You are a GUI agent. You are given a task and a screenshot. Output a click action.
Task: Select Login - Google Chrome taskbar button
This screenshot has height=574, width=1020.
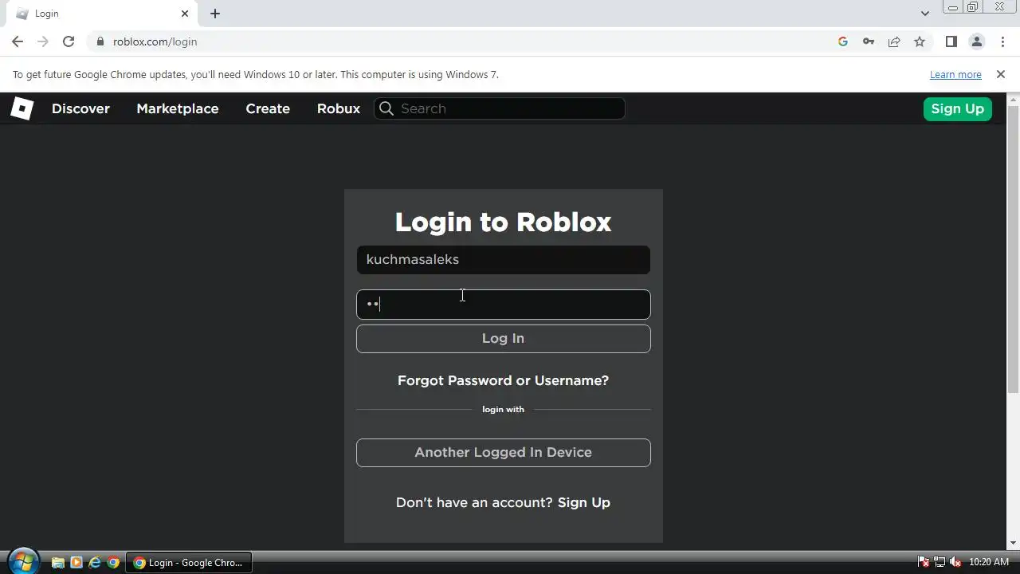188,562
